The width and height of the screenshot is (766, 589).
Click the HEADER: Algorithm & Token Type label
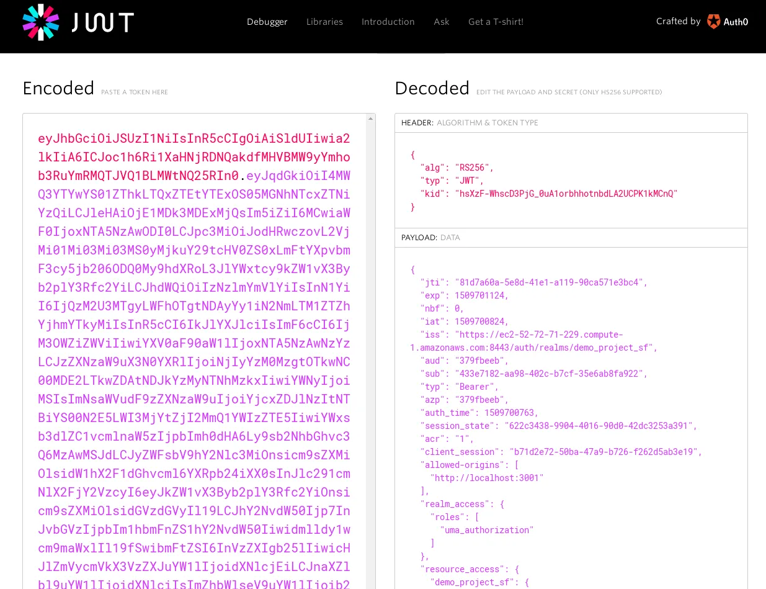470,123
